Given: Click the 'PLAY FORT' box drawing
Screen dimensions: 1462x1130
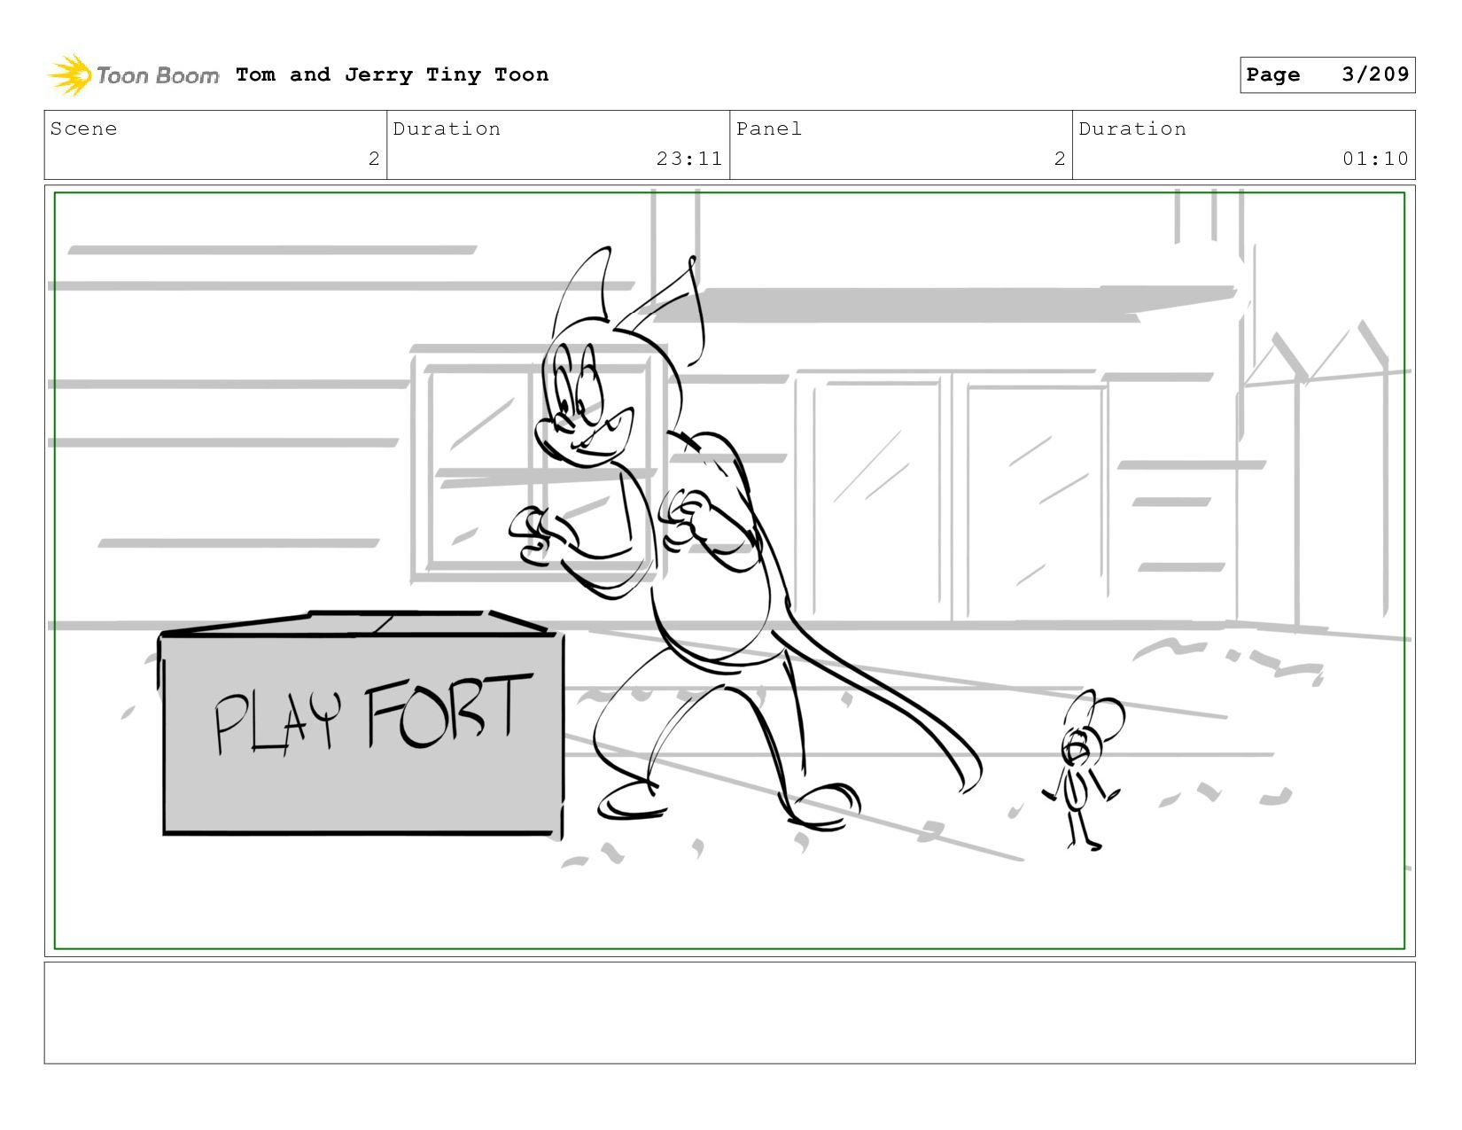Looking at the screenshot, I should [362, 724].
